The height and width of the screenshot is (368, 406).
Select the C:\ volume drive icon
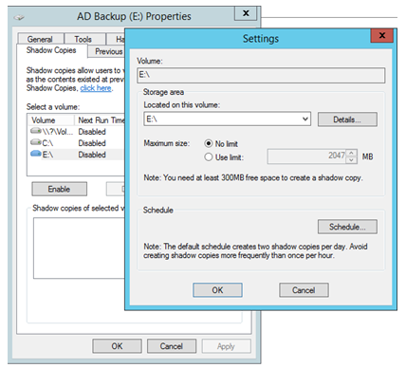36,142
